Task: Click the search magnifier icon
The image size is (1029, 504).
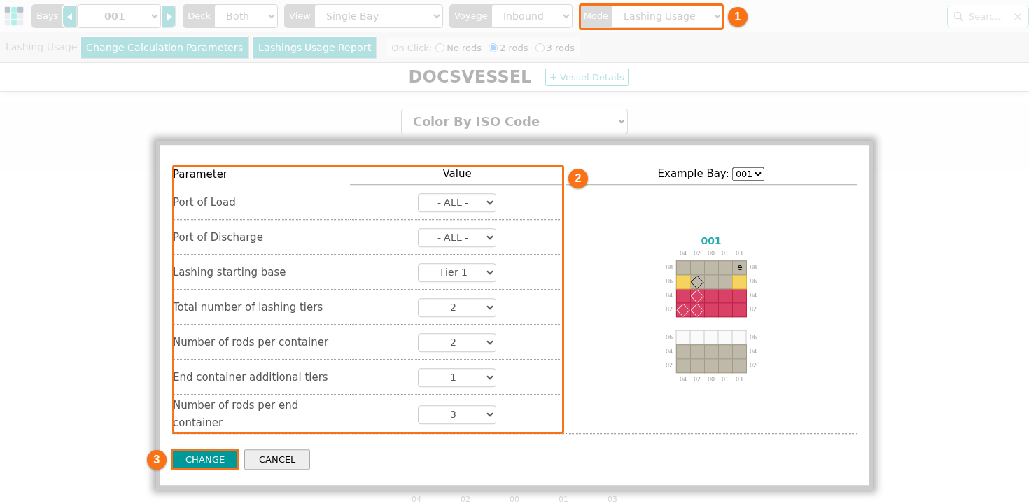Action: pos(958,16)
